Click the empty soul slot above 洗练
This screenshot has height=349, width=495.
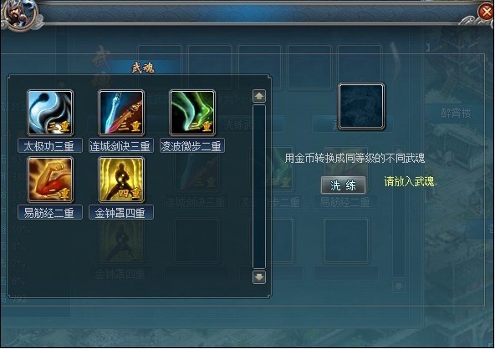click(361, 106)
